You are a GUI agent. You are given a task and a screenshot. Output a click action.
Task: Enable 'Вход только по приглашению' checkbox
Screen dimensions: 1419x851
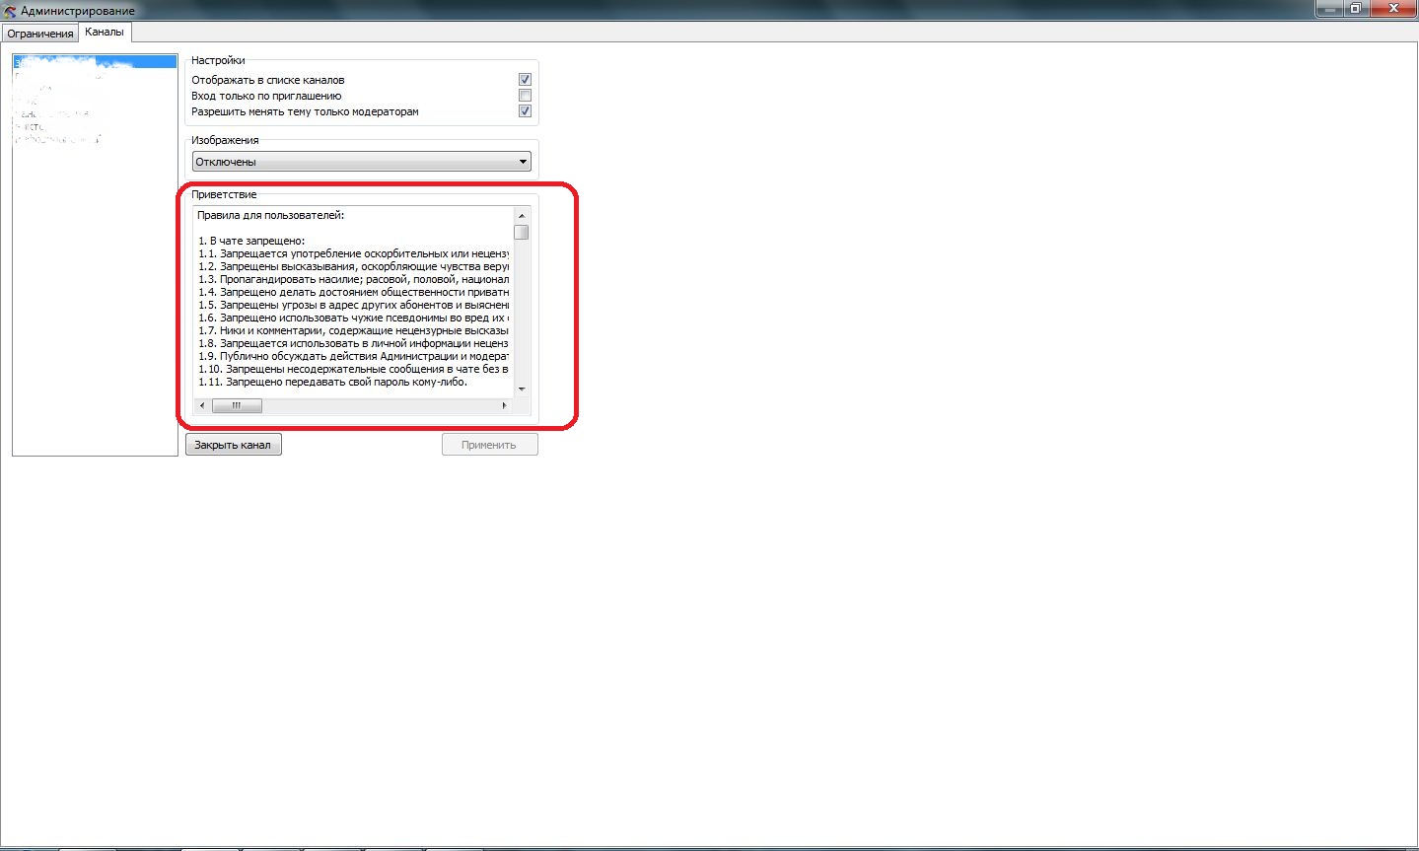(x=525, y=96)
